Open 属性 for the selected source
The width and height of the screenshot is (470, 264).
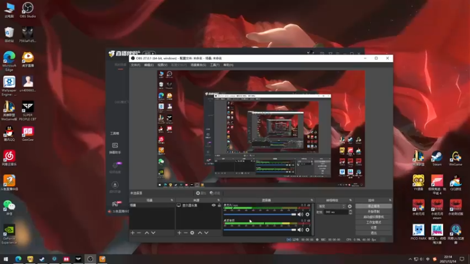(201, 193)
